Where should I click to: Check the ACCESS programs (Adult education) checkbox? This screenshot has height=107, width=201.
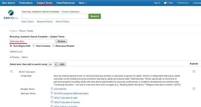[x=52, y=93]
